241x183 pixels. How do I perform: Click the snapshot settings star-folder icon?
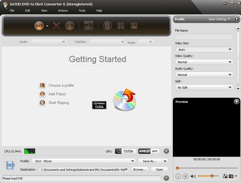point(225,176)
